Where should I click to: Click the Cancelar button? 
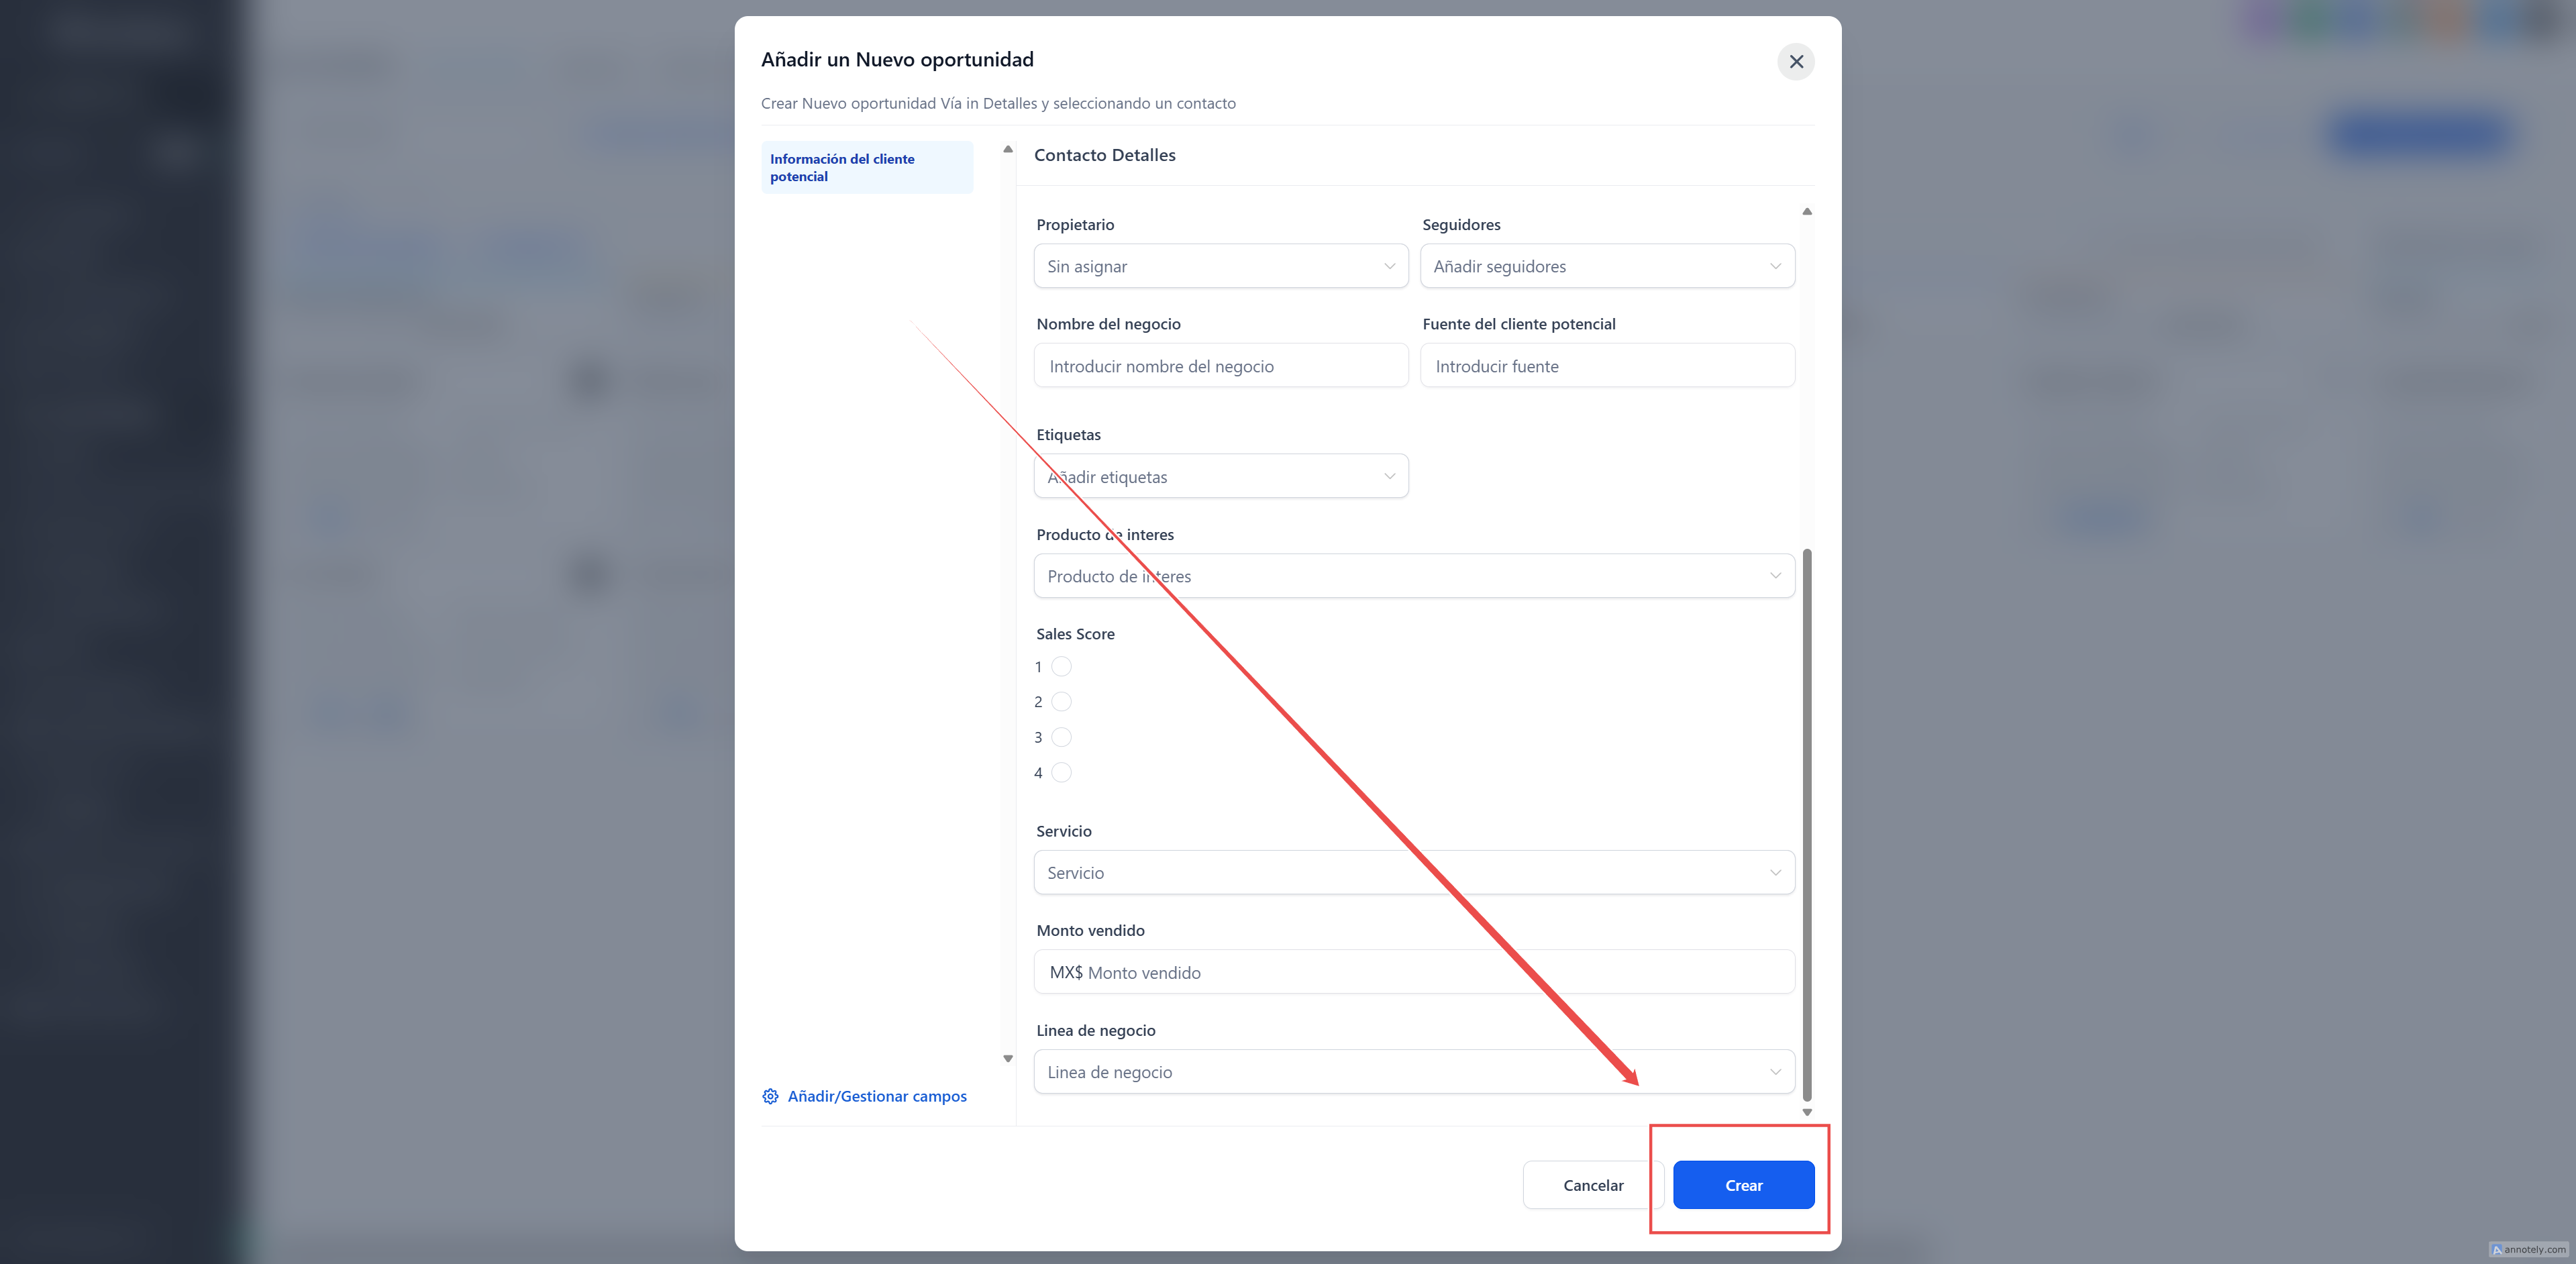(1592, 1185)
